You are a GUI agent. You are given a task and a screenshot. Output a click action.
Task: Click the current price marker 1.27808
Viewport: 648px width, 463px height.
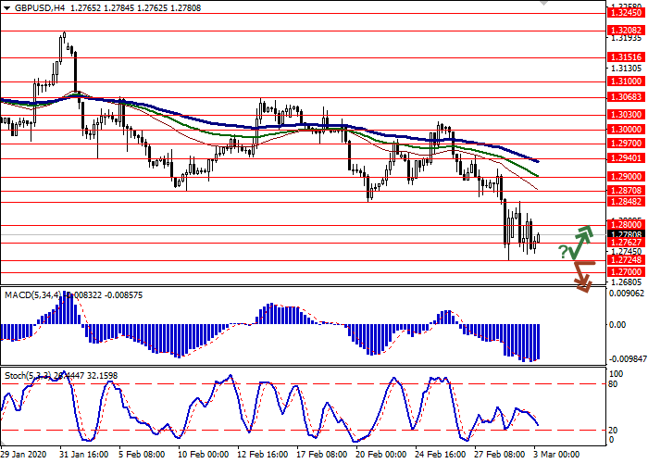(x=626, y=234)
